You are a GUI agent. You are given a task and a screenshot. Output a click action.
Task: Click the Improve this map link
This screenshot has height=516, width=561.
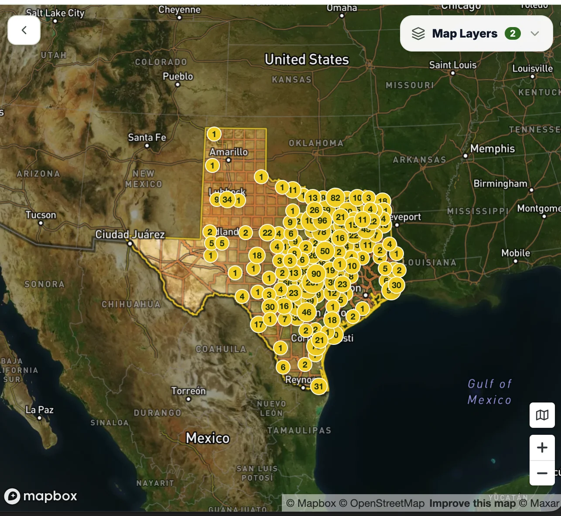point(472,503)
